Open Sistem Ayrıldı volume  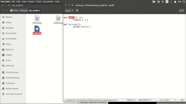click(x=12, y=89)
